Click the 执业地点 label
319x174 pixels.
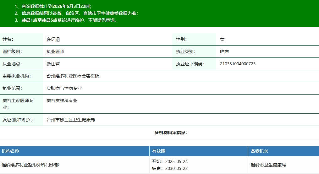click(x=12, y=64)
